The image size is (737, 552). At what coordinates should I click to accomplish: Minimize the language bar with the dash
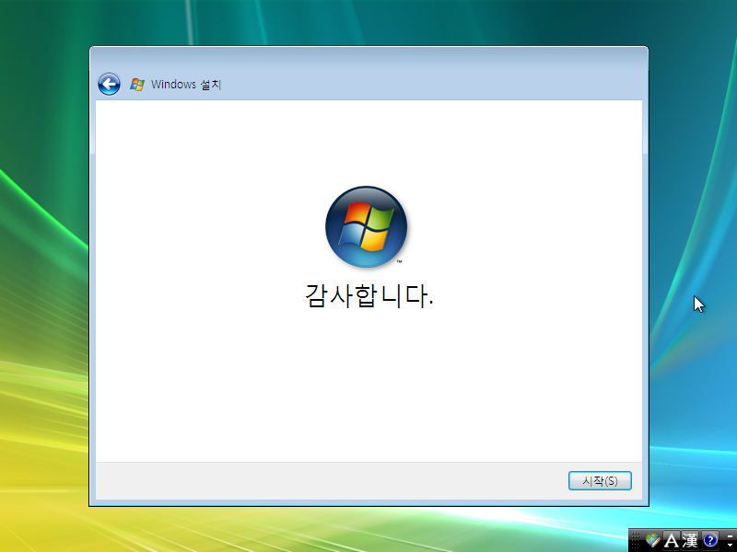tap(730, 536)
